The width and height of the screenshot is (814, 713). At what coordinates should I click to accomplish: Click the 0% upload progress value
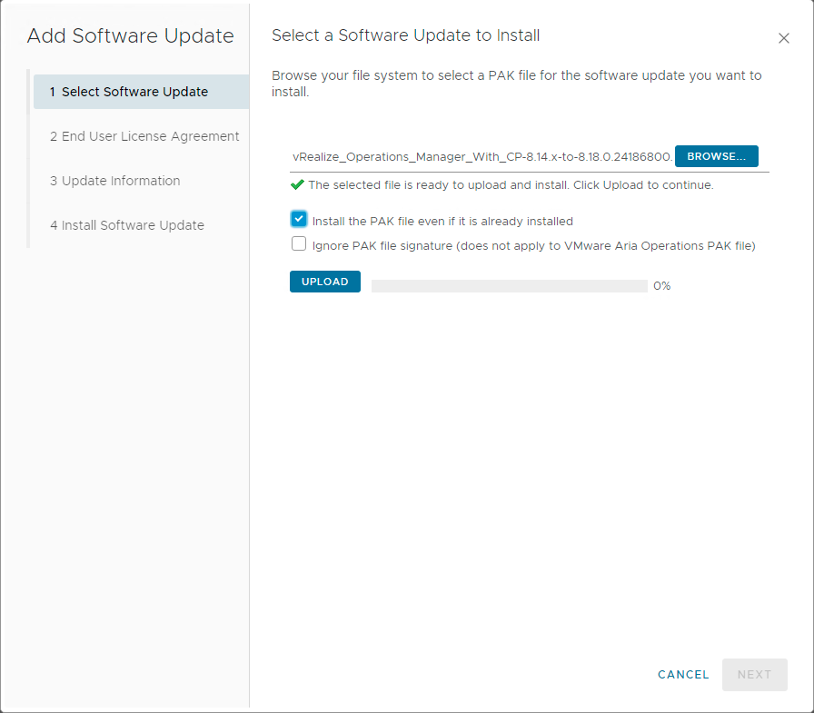pyautogui.click(x=662, y=286)
